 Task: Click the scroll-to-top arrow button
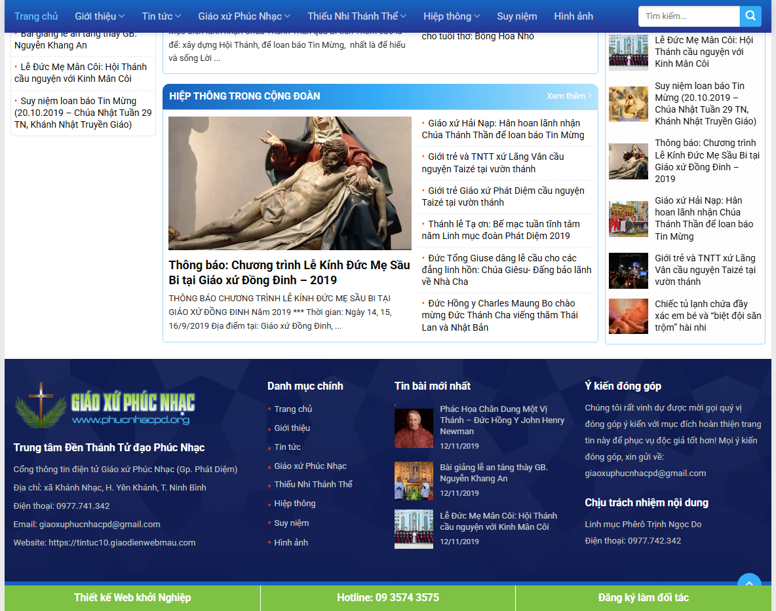748,583
